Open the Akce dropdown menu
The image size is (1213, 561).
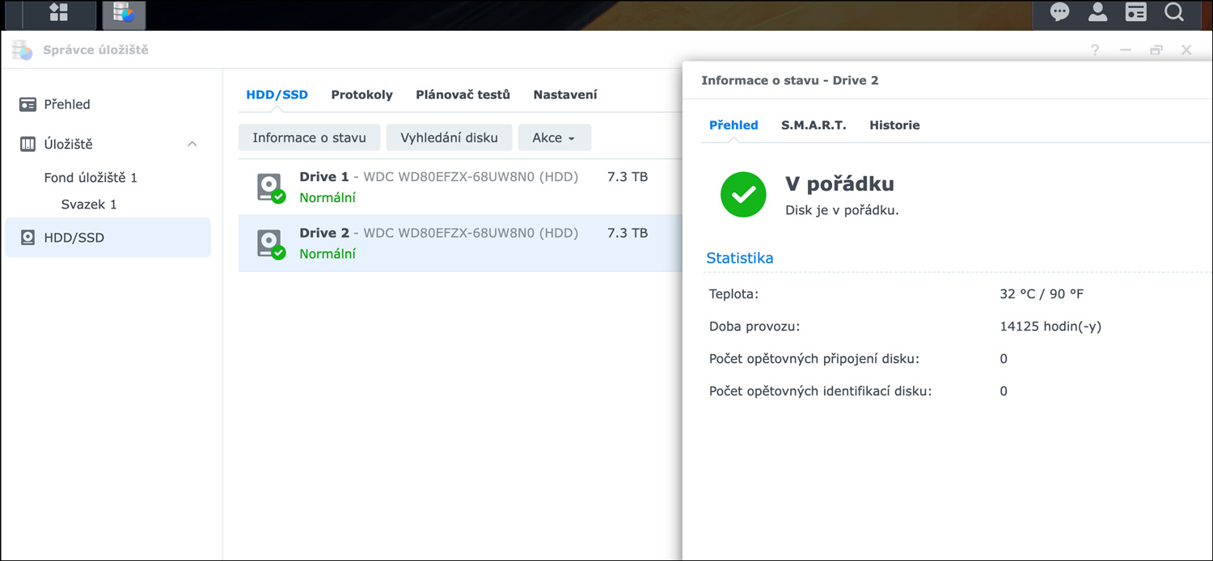point(554,137)
